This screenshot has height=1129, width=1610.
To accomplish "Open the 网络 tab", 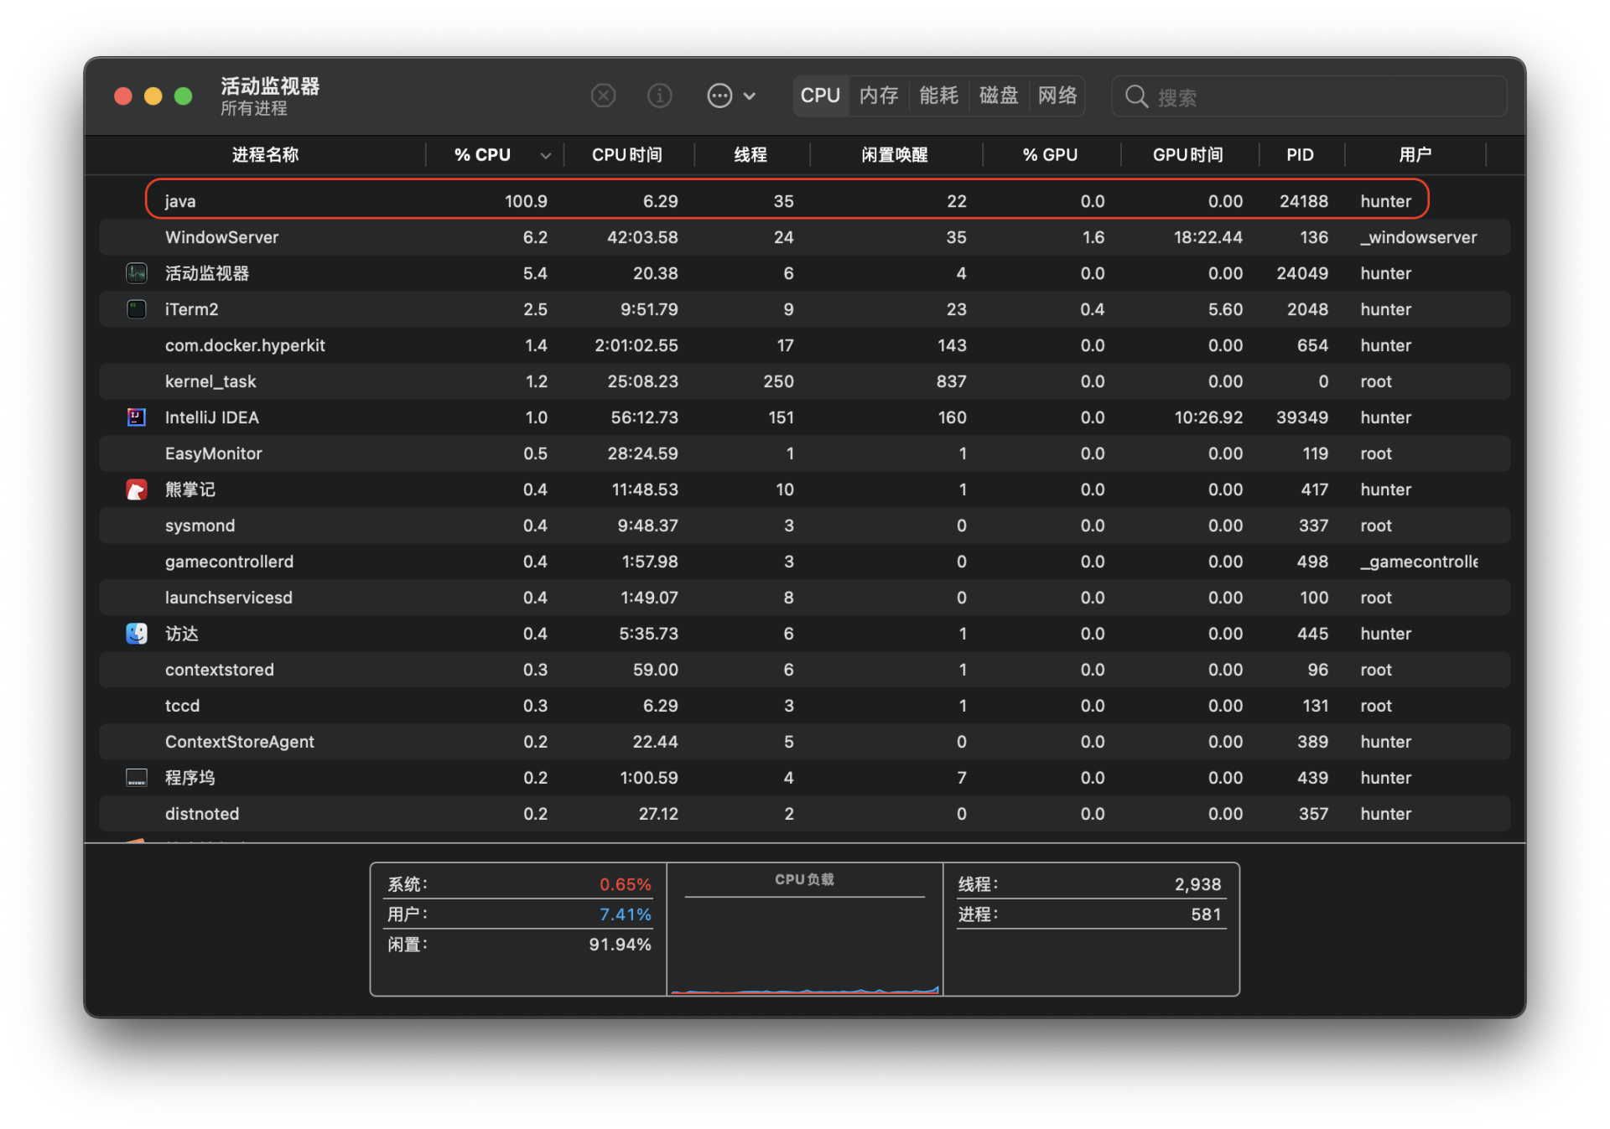I will [1057, 96].
